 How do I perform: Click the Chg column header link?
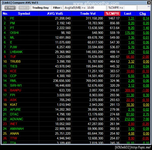click(x=143, y=13)
